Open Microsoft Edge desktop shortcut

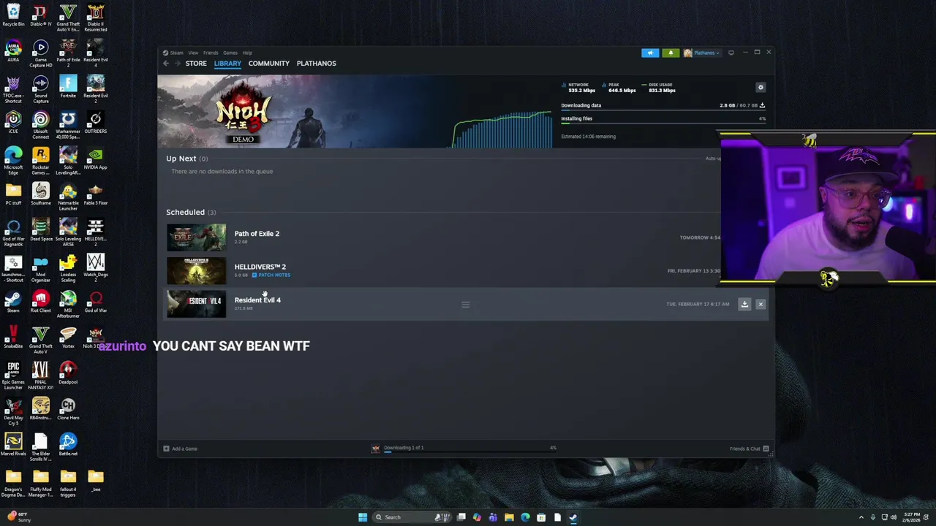(x=13, y=161)
